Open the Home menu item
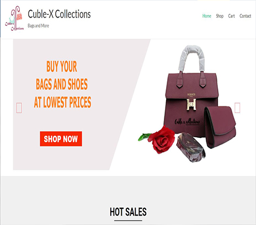The image size is (256, 225). pos(207,16)
